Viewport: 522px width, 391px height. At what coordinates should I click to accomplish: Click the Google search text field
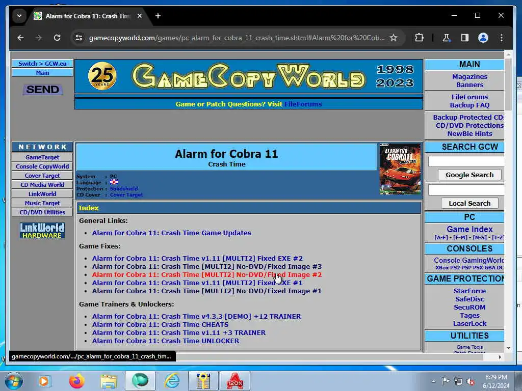point(466,161)
